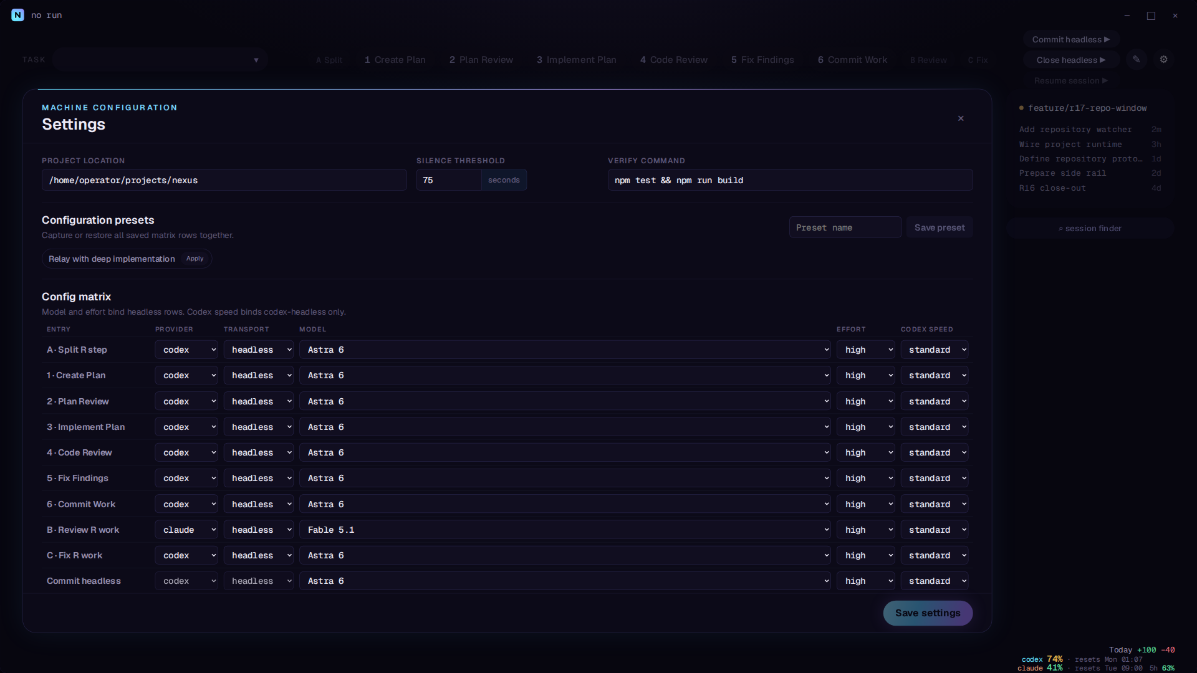Viewport: 1197px width, 673px height.
Task: Click the Commit headless button
Action: [x=1071, y=39]
